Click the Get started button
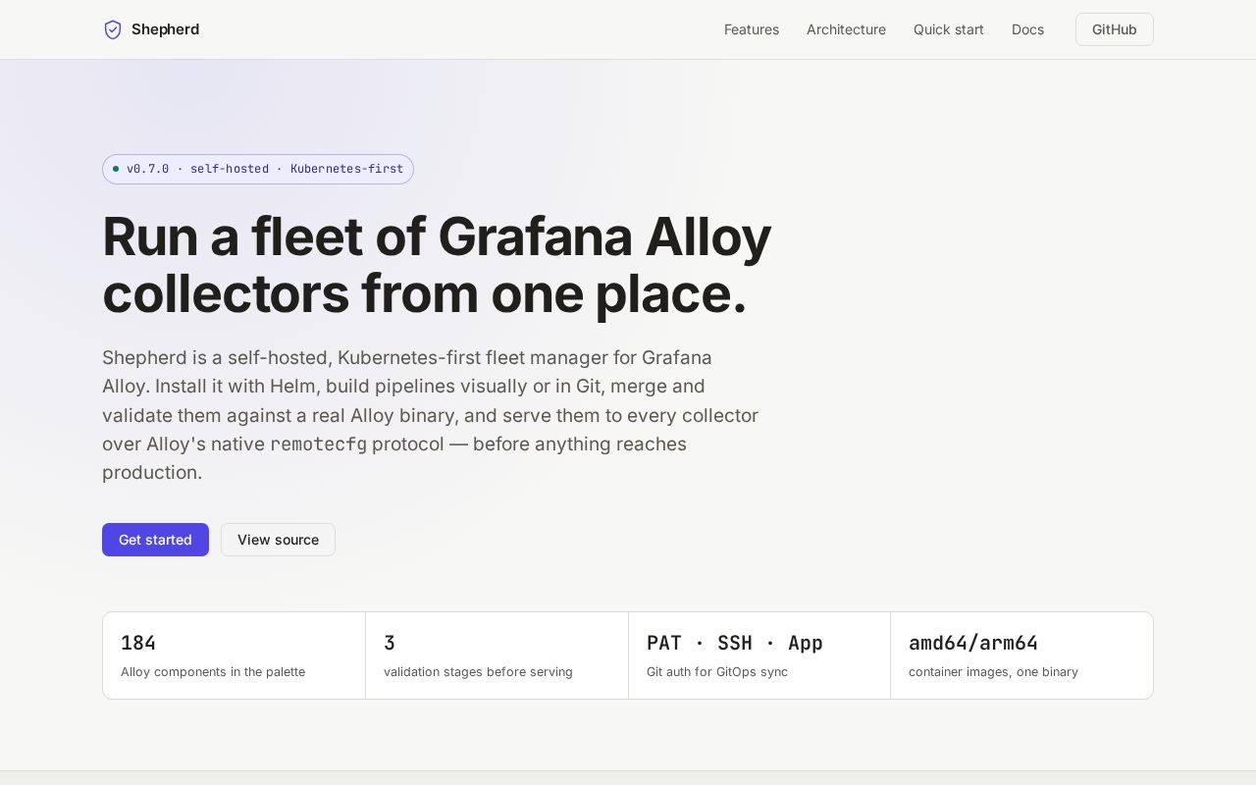This screenshot has width=1256, height=785. [155, 540]
